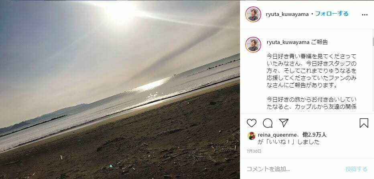Open ryuta_kuwayama profile picture in the header
The height and width of the screenshot is (179, 374).
(253, 14)
